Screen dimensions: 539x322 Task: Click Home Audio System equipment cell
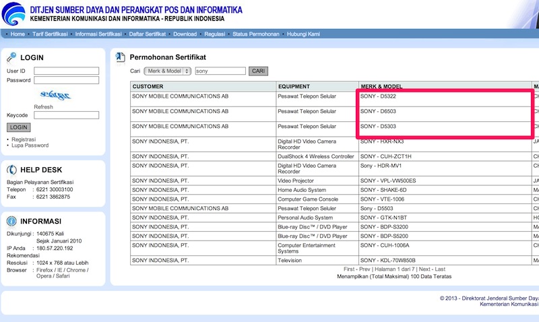(317, 190)
